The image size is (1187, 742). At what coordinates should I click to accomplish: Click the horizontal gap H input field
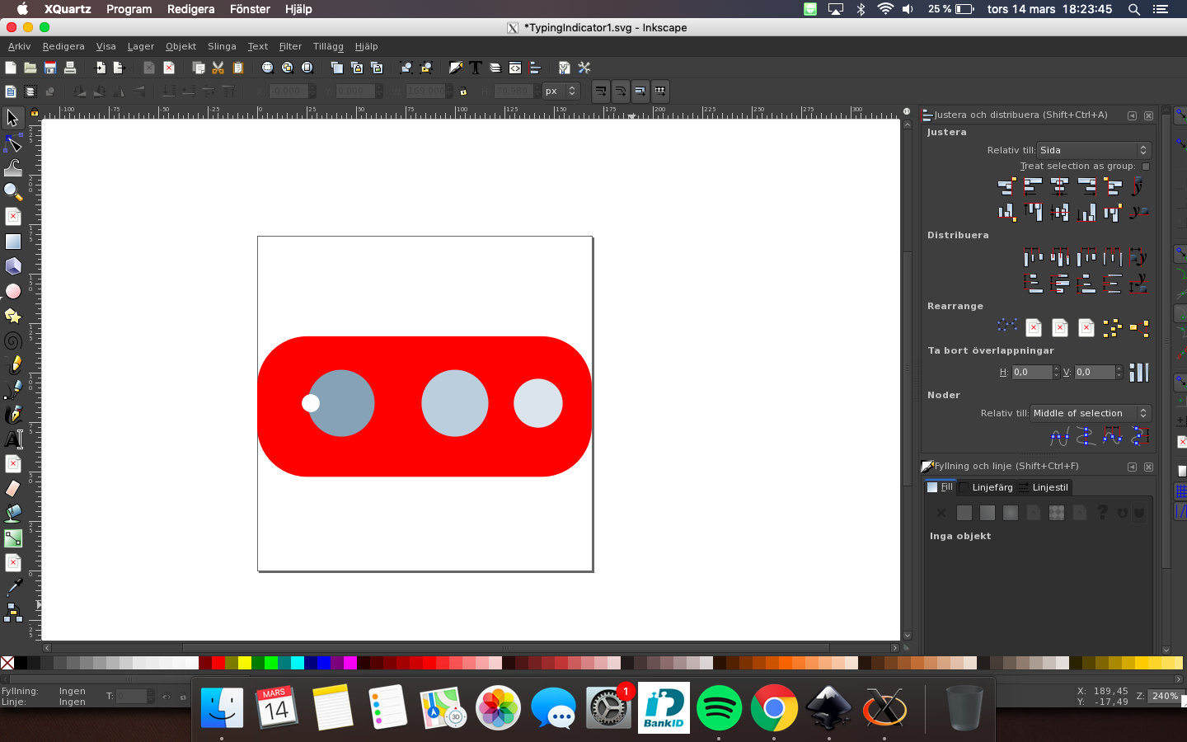click(1031, 373)
